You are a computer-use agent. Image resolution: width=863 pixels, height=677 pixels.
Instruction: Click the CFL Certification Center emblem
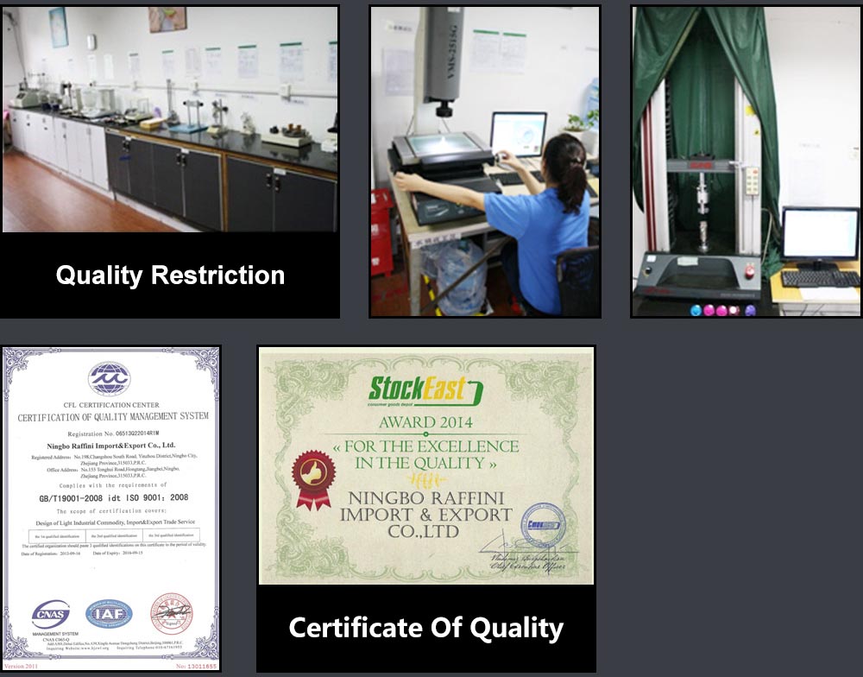(x=110, y=379)
